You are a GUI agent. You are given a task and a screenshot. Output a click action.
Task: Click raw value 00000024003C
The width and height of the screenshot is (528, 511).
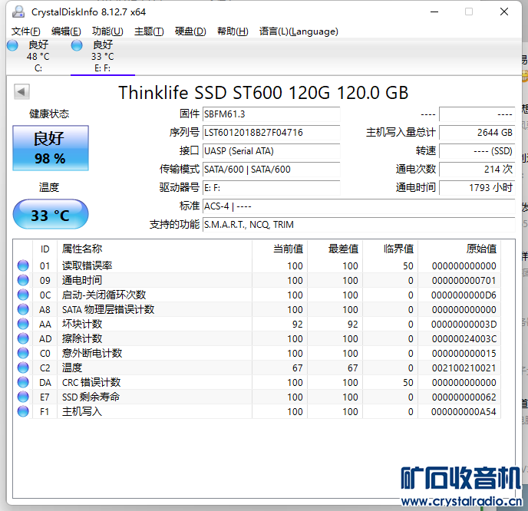click(x=464, y=339)
